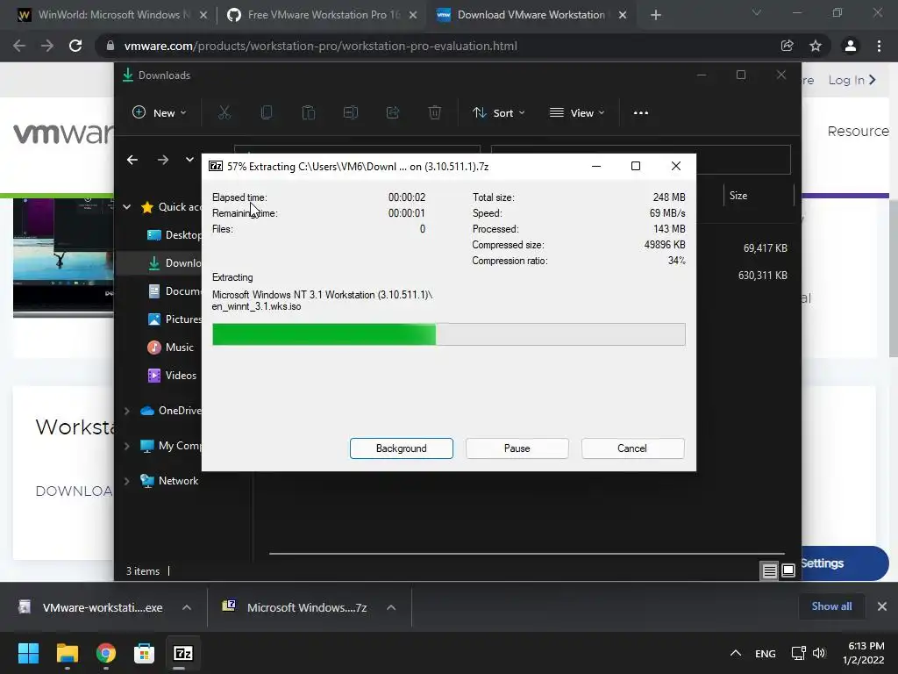898x674 pixels.
Task: Click the Log In link on VMware page
Action: click(x=852, y=80)
